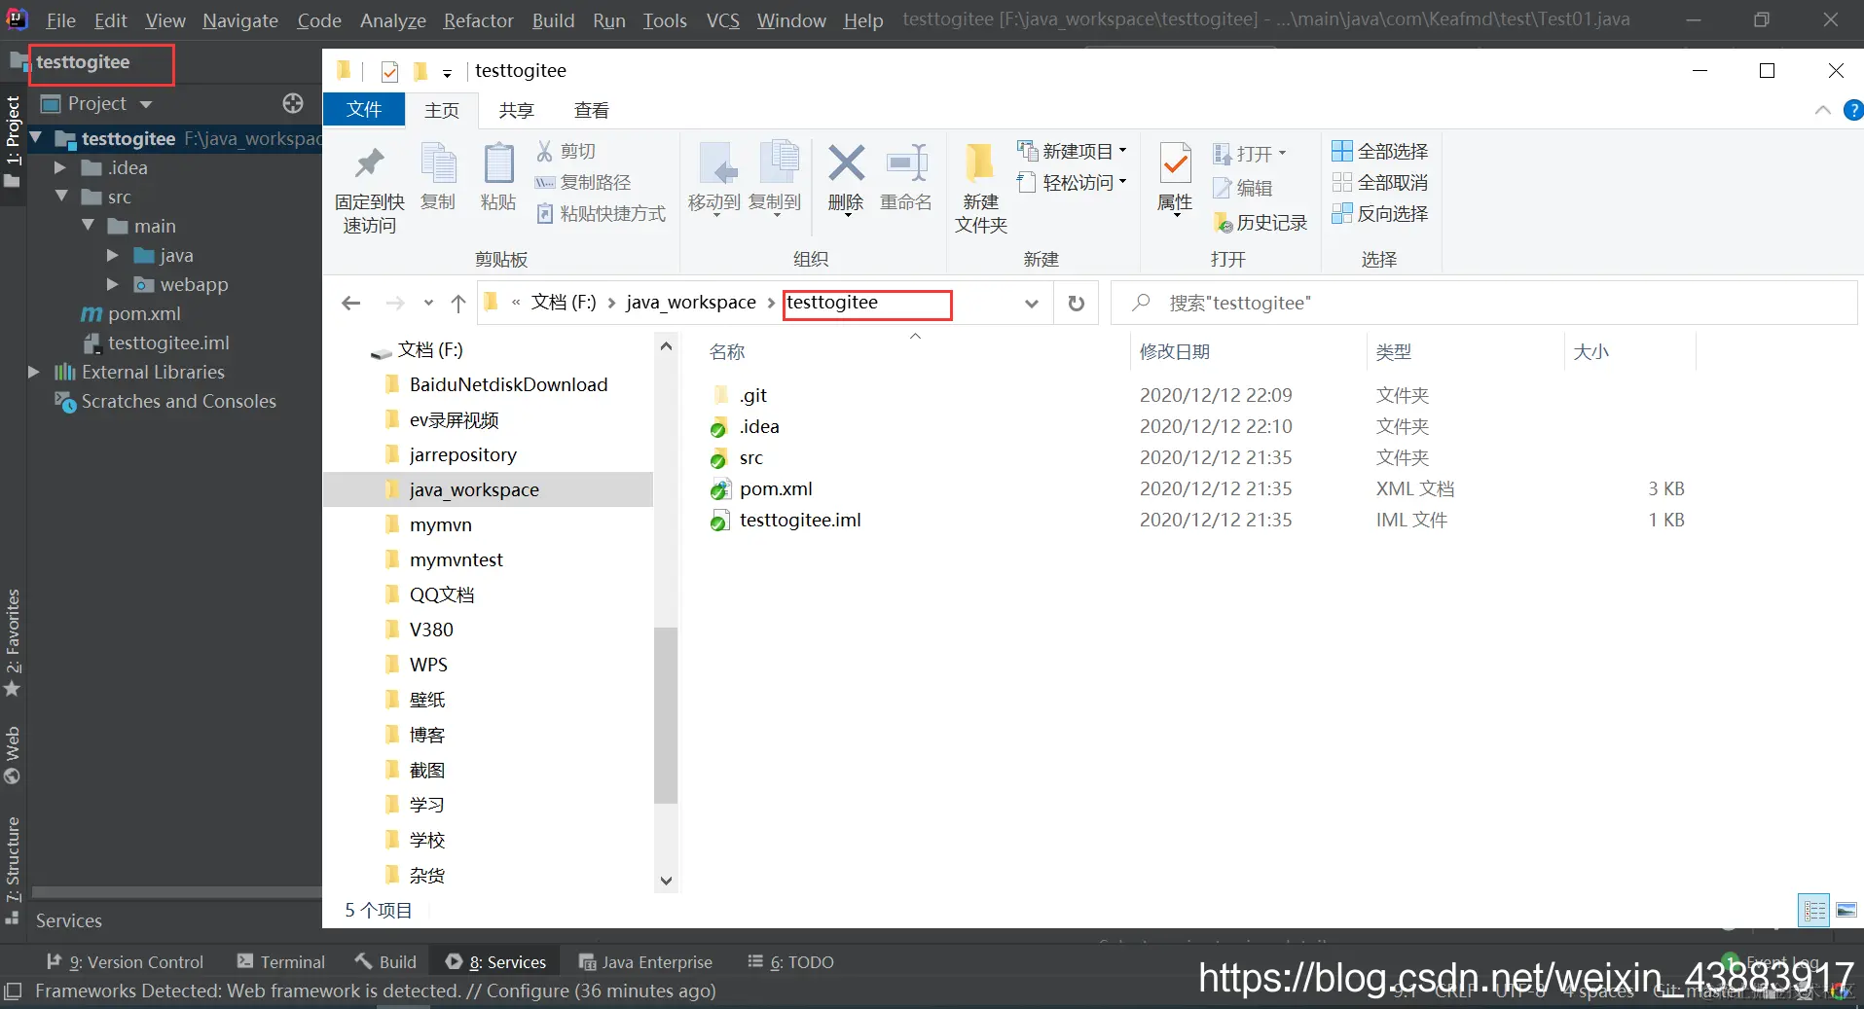This screenshot has width=1864, height=1009.
Task: Click the Explorer up-directory arrow
Action: click(x=458, y=304)
